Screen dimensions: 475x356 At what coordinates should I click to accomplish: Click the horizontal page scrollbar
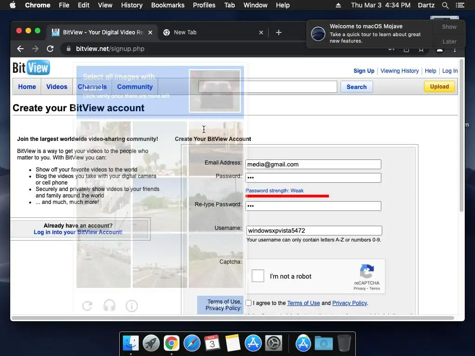point(233,318)
